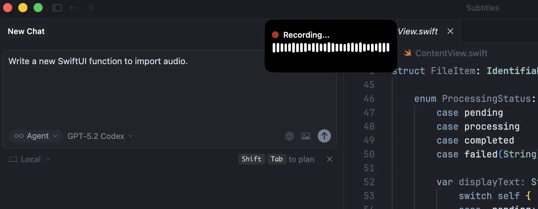
Task: Switch to the View.swift editor tab
Action: click(418, 31)
